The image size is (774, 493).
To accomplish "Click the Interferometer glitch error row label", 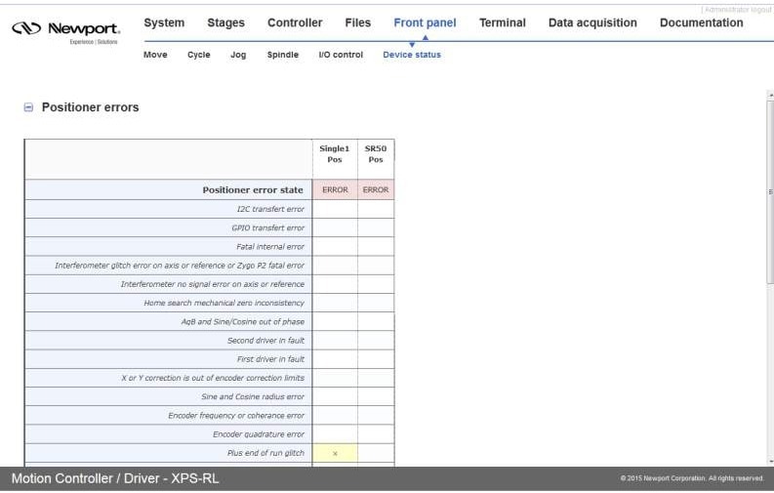I will point(180,266).
